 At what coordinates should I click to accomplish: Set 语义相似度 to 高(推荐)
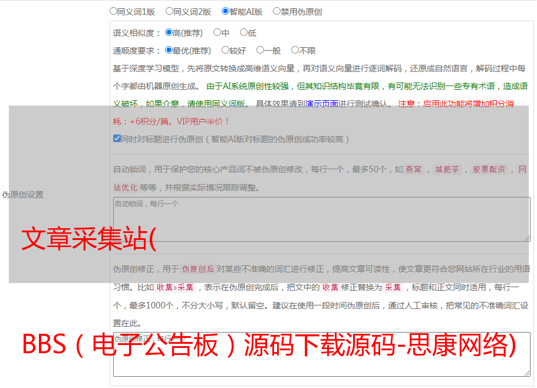coord(169,33)
